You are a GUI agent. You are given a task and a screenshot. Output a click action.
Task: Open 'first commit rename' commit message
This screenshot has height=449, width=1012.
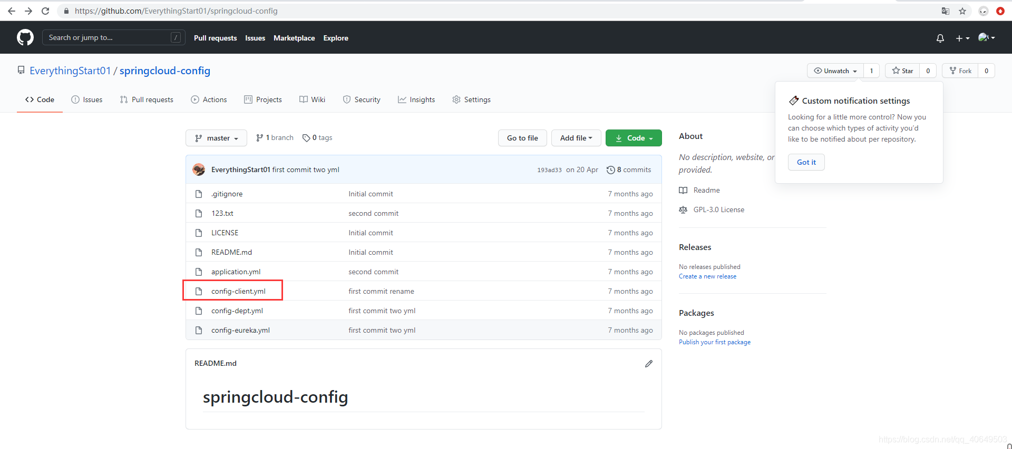tap(381, 291)
